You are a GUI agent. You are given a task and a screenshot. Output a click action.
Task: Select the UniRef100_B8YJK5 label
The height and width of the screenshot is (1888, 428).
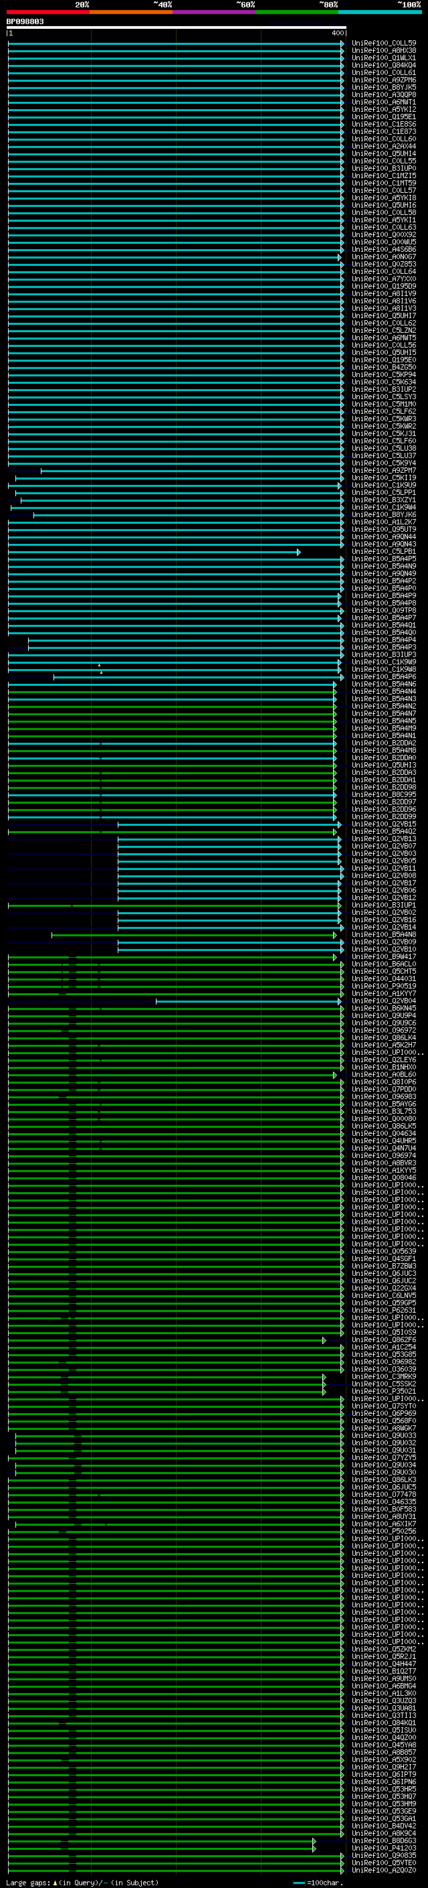click(384, 87)
